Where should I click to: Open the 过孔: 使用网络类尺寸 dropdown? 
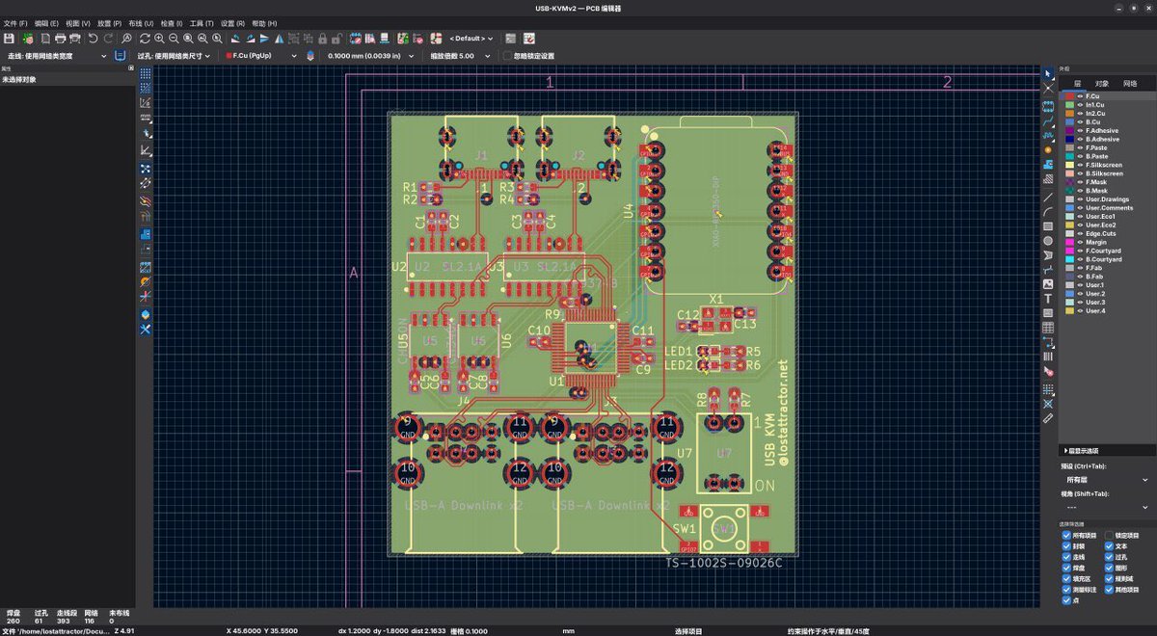174,55
